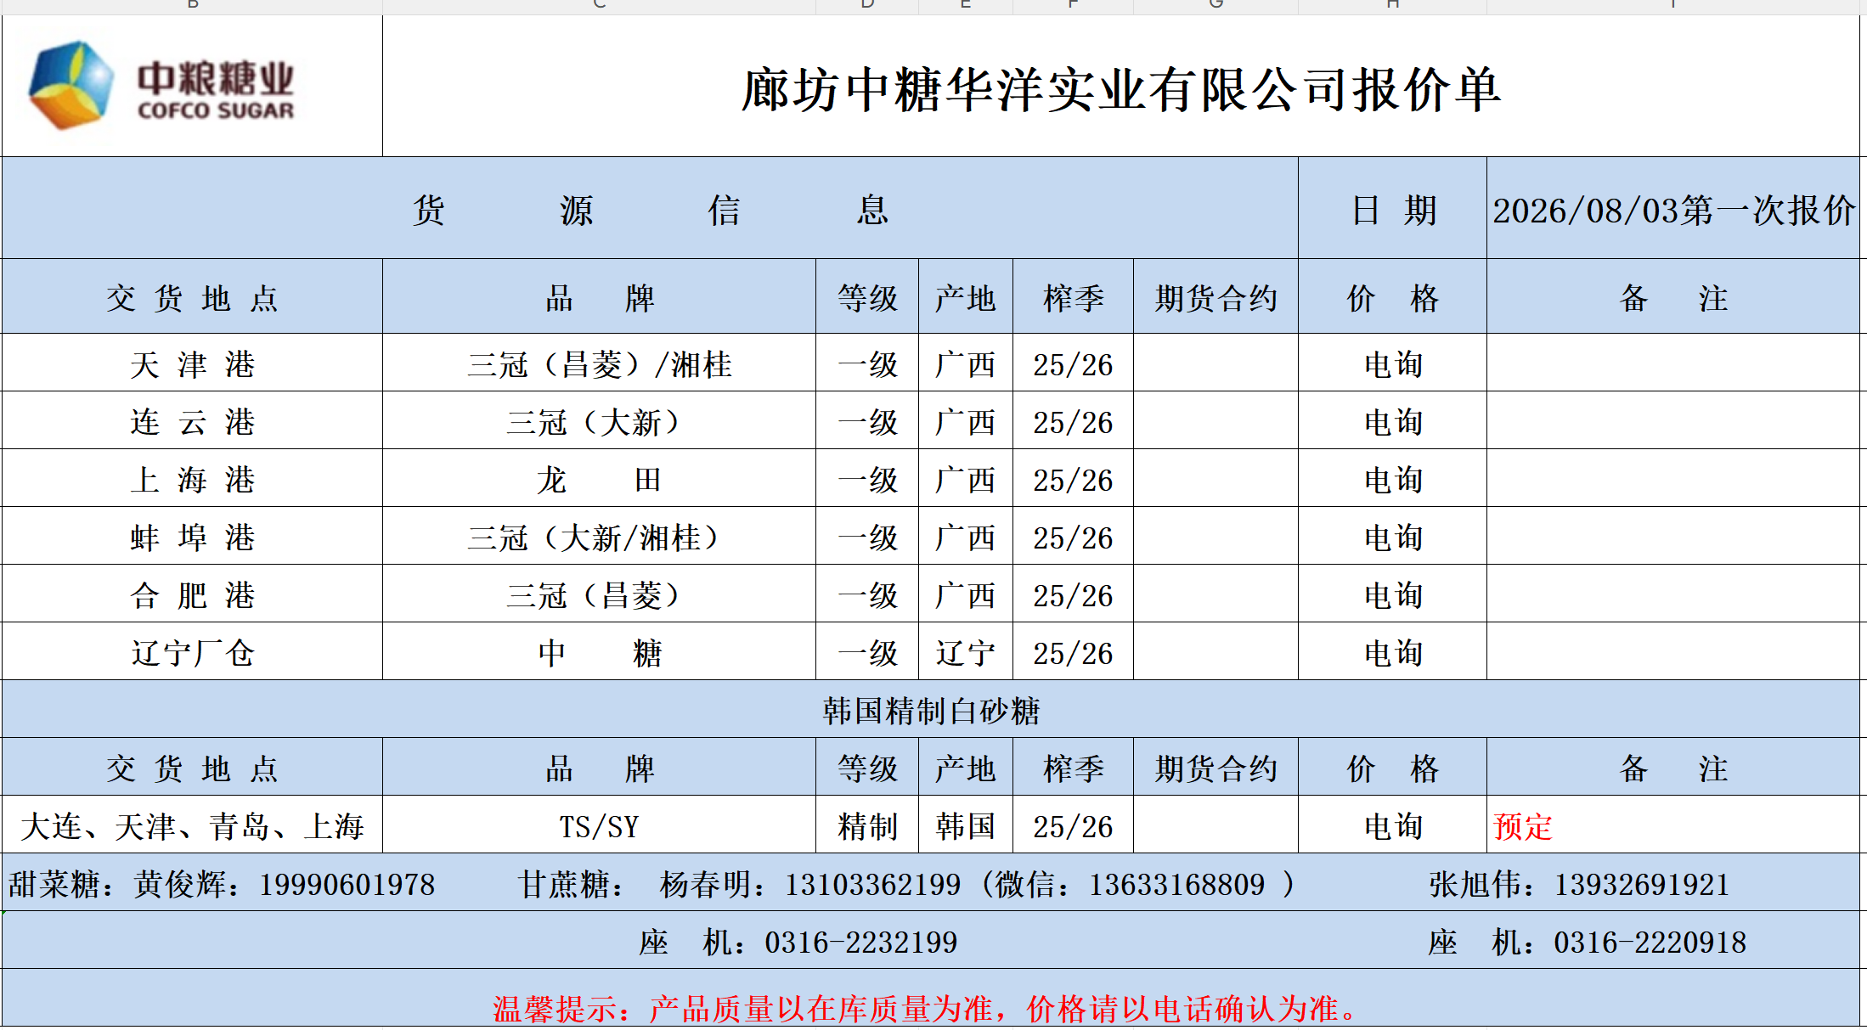Select the brand cell 三冠（昌菱）/湘桂
1867x1030 pixels.
click(600, 363)
